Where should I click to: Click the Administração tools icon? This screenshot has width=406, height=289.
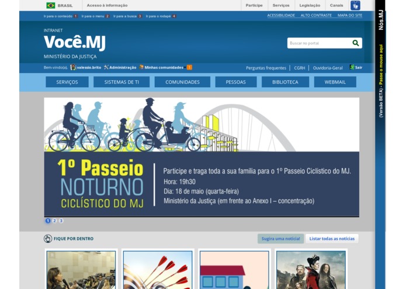click(x=106, y=67)
